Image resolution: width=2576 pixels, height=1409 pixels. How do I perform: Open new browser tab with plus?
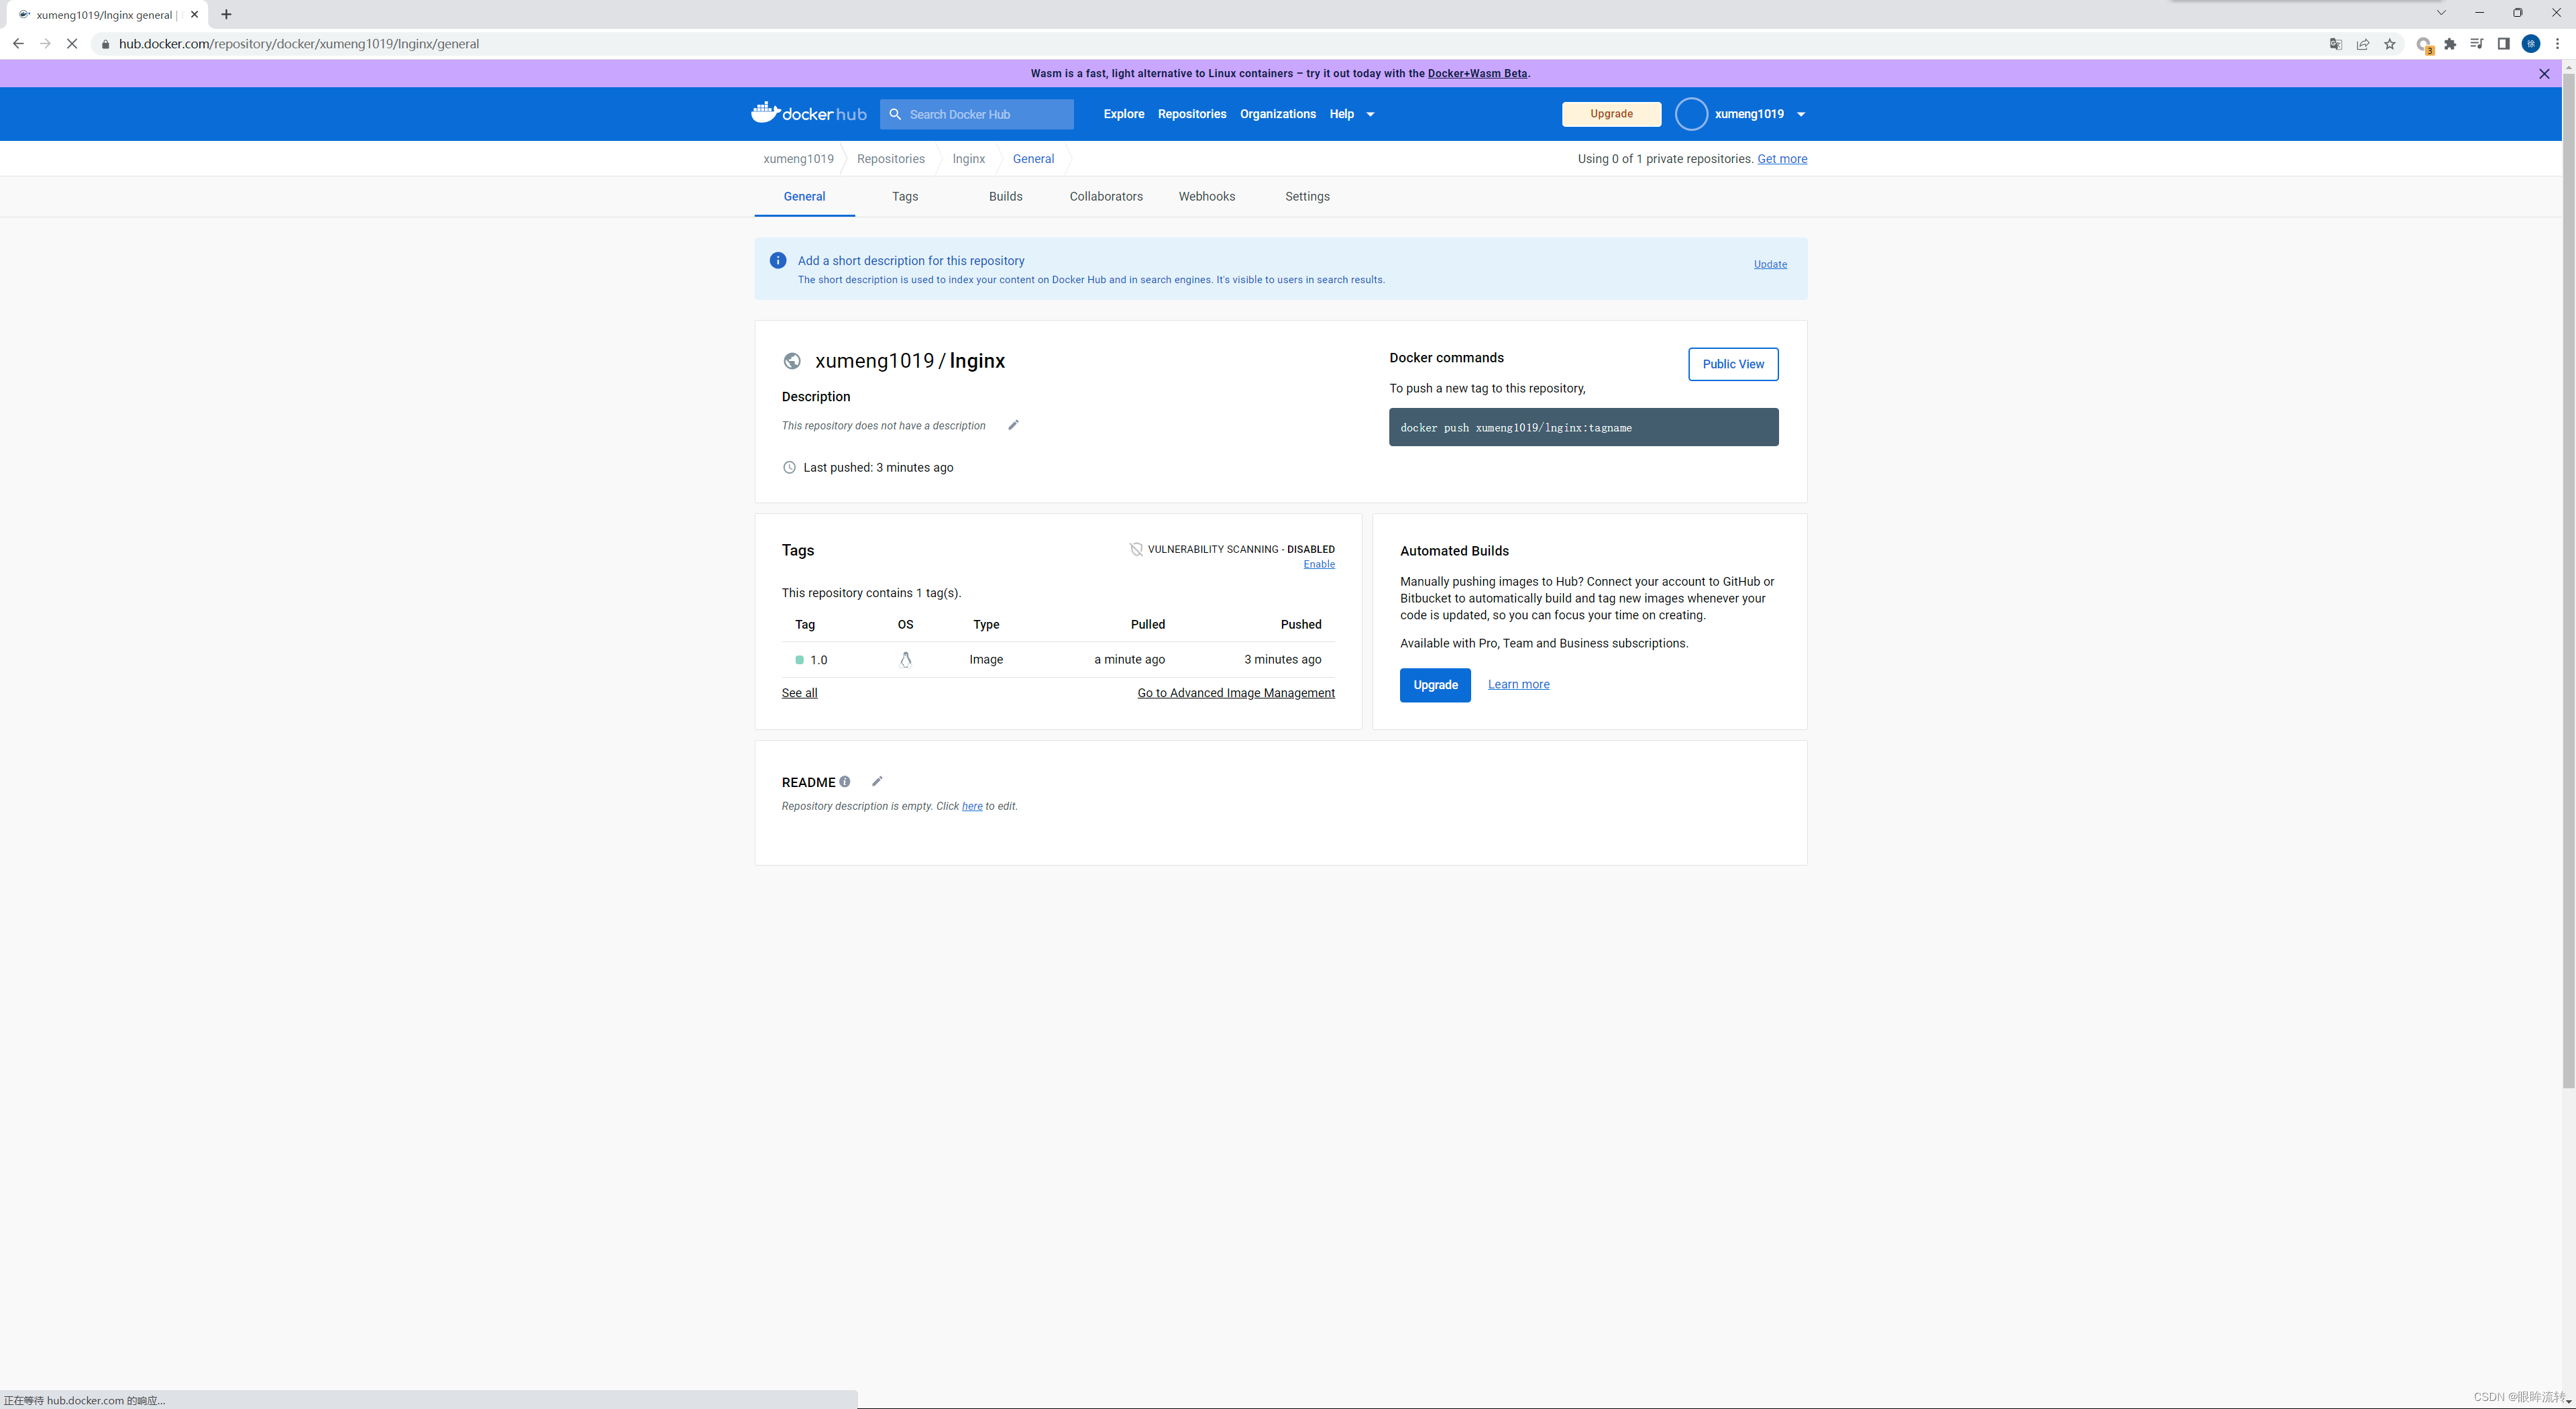[226, 14]
